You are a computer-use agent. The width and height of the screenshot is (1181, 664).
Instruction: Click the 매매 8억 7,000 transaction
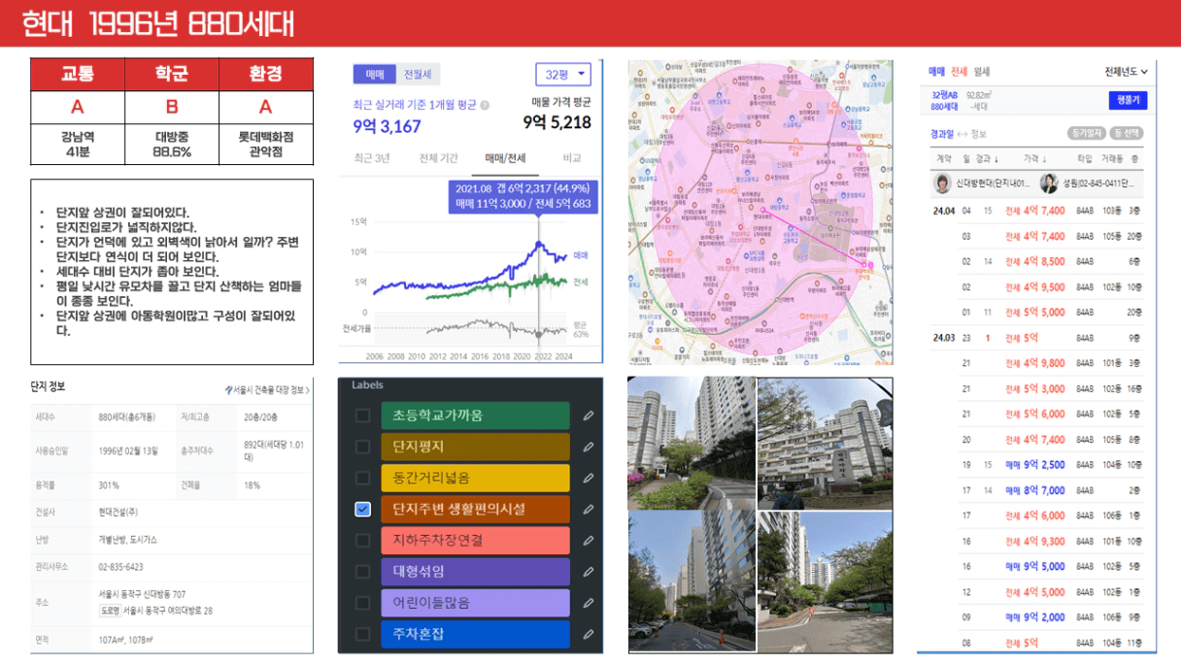tap(1037, 490)
